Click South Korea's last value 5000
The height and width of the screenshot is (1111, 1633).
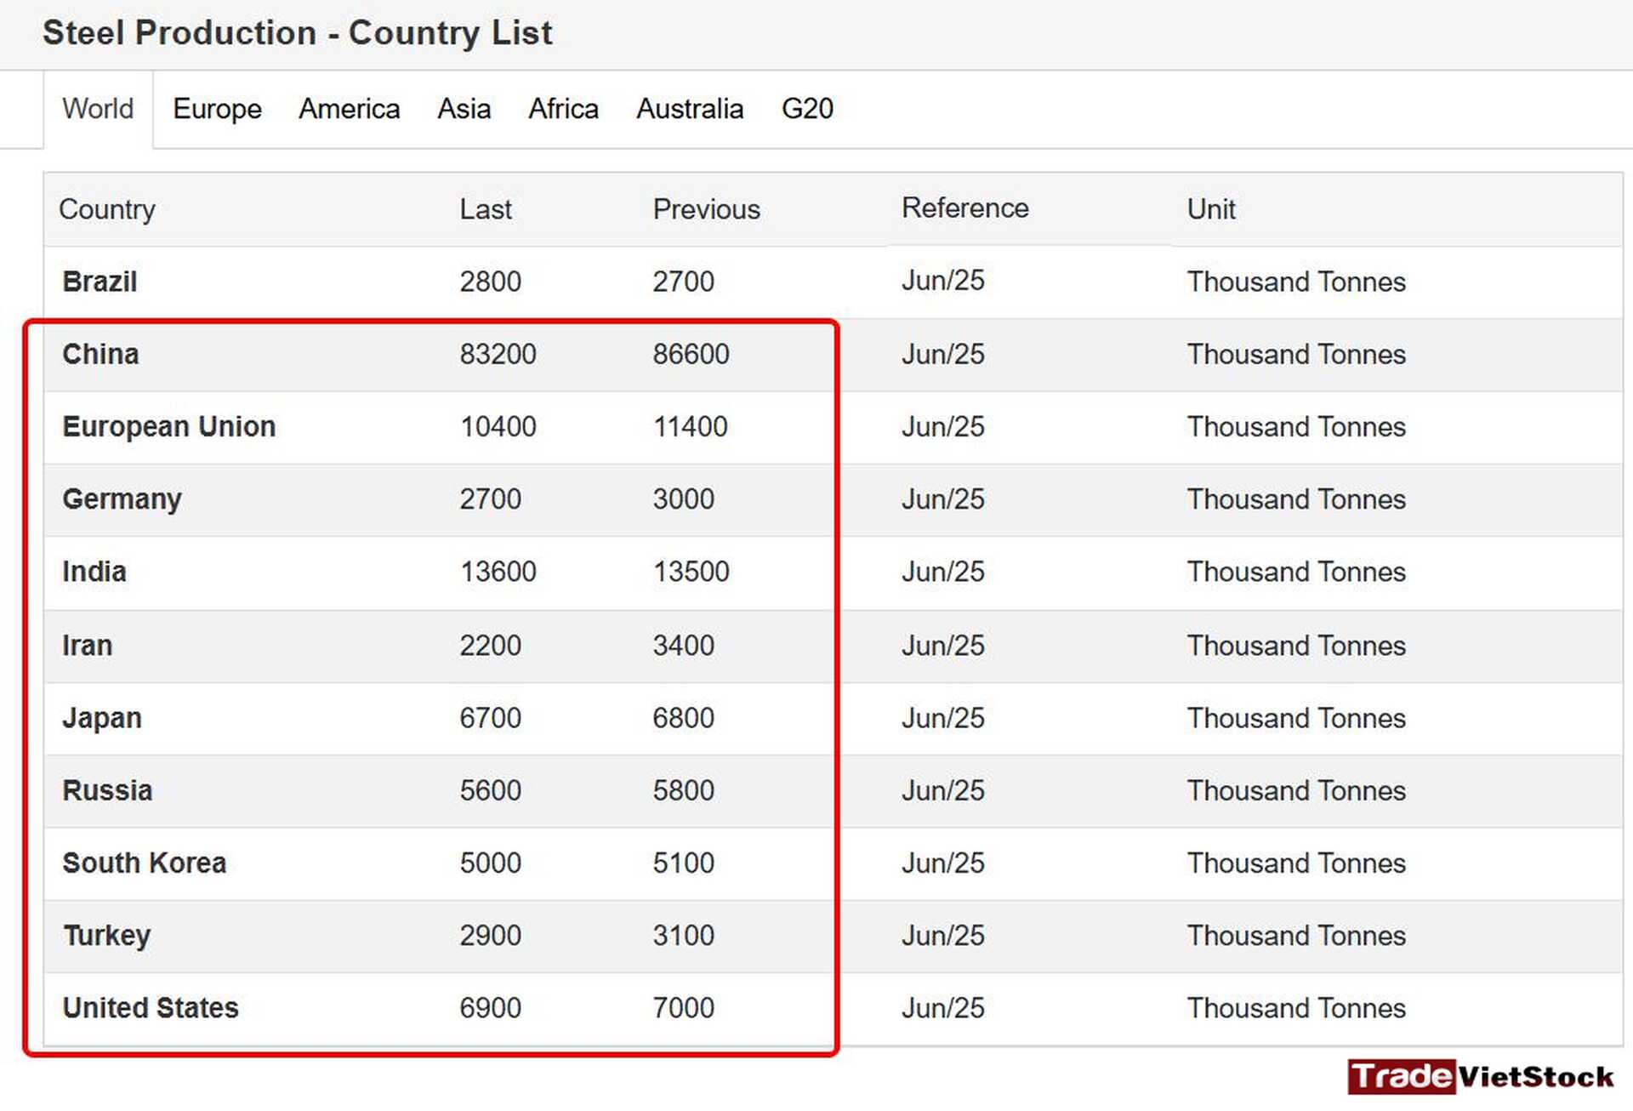click(490, 863)
